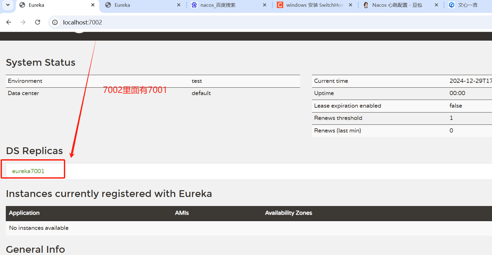This screenshot has width=492, height=255.
Task: Click the red CSDN favicon
Action: point(280,5)
